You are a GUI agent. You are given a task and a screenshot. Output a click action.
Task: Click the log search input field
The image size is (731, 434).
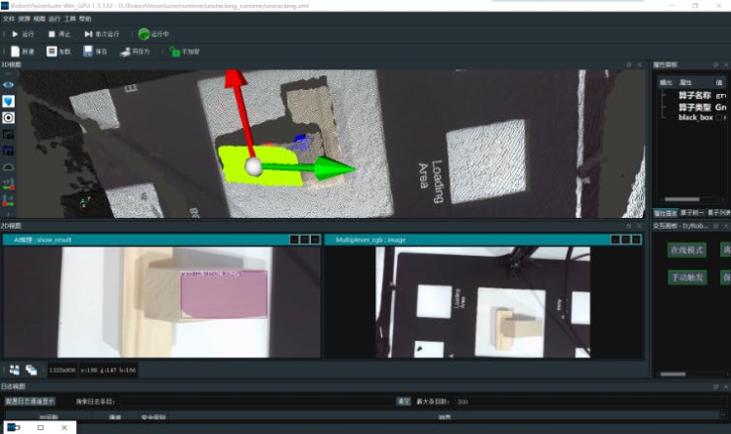point(254,401)
